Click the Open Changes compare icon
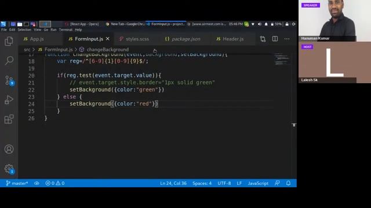The image size is (371, 208). (x=263, y=39)
